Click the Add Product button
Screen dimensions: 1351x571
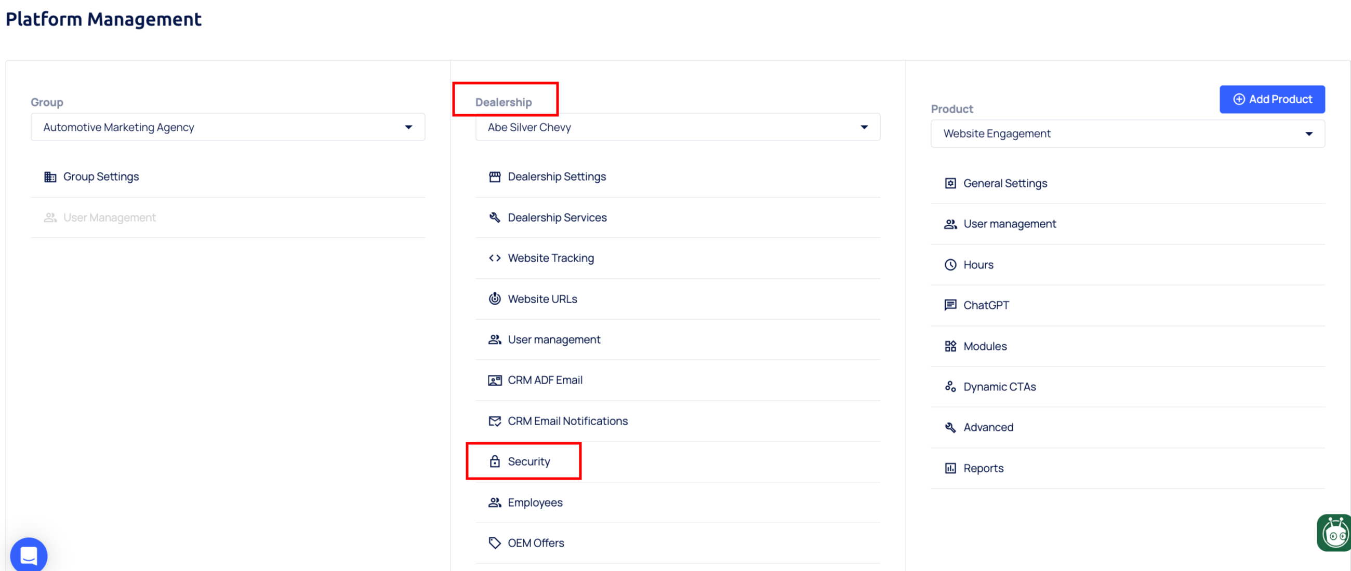click(x=1271, y=100)
